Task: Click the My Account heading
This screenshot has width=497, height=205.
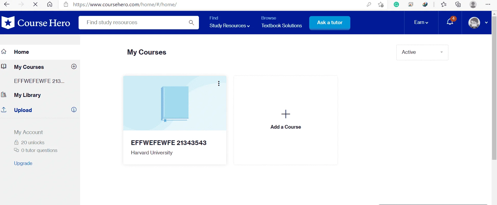Action: (28, 132)
